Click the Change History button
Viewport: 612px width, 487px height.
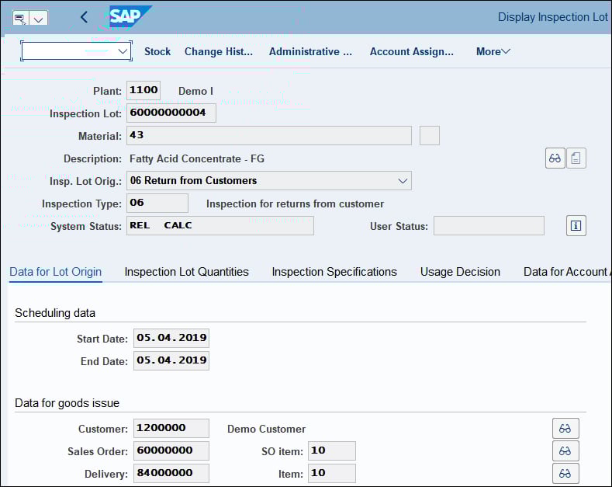[218, 51]
